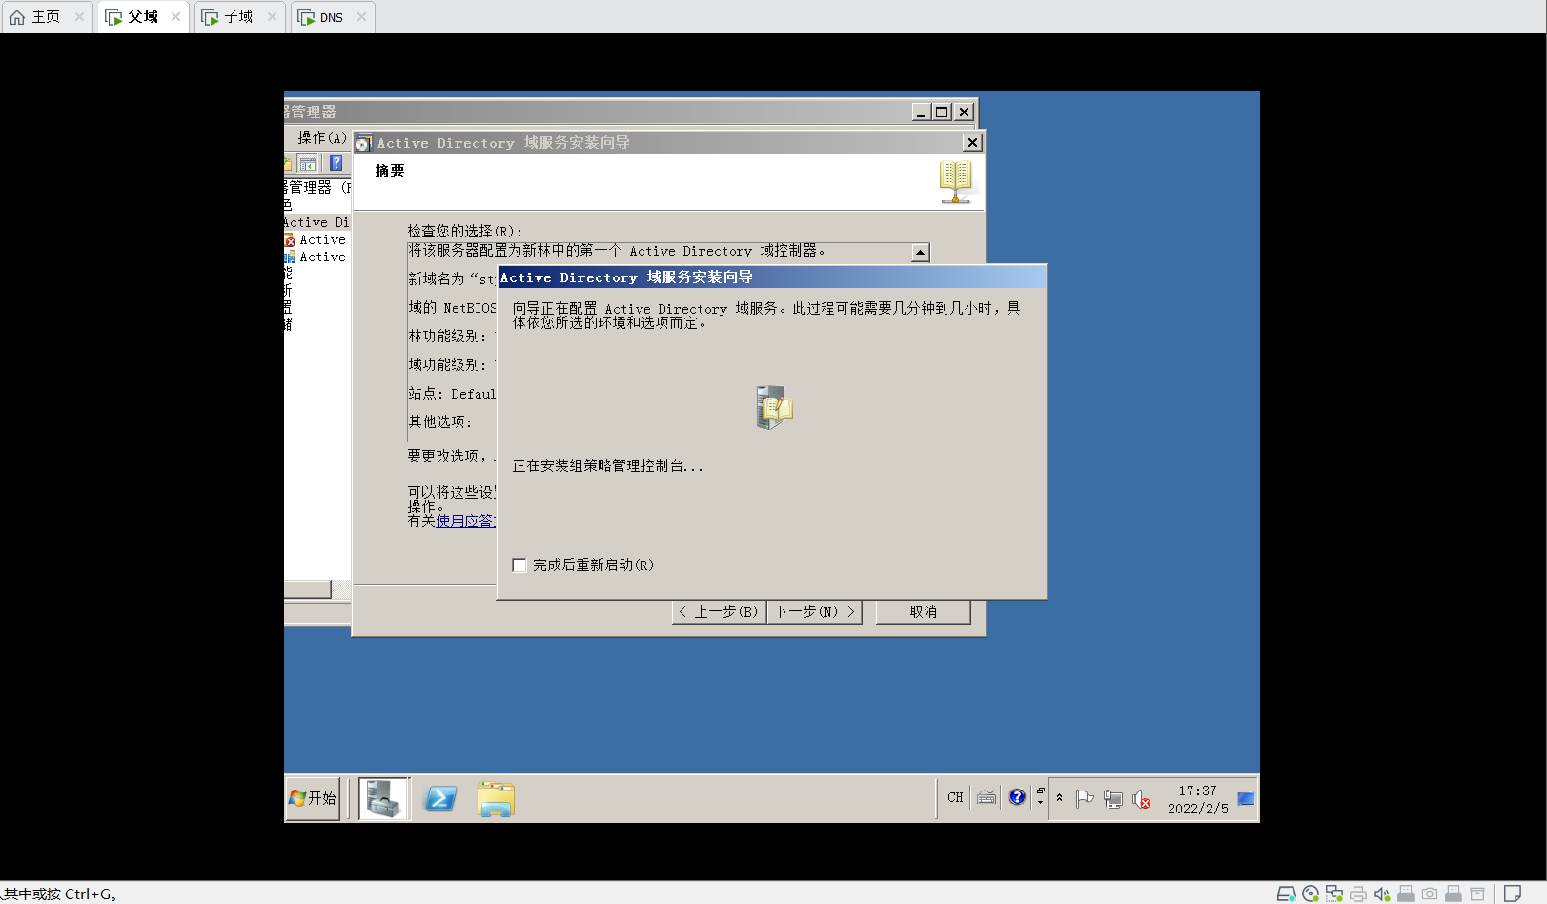Image resolution: width=1547 pixels, height=904 pixels.
Task: Click the help icon in Server Manager toolbar
Action: click(336, 163)
